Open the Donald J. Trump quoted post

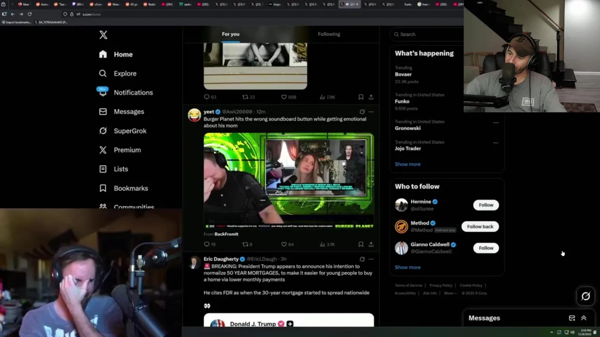289,320
